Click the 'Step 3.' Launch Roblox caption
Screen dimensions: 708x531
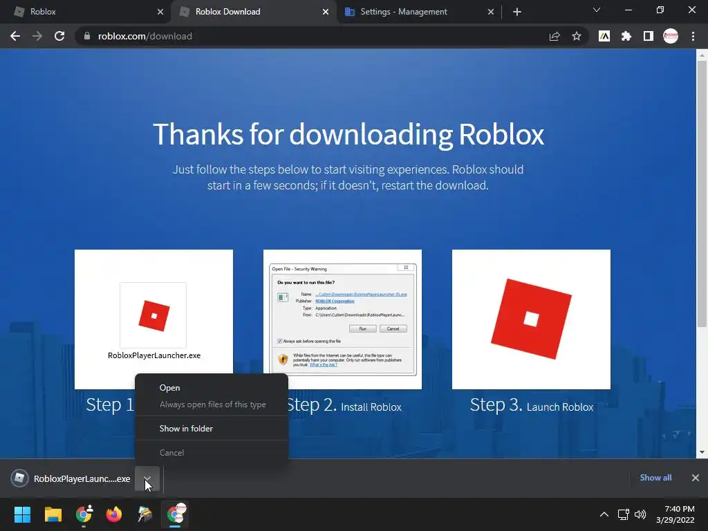532,405
